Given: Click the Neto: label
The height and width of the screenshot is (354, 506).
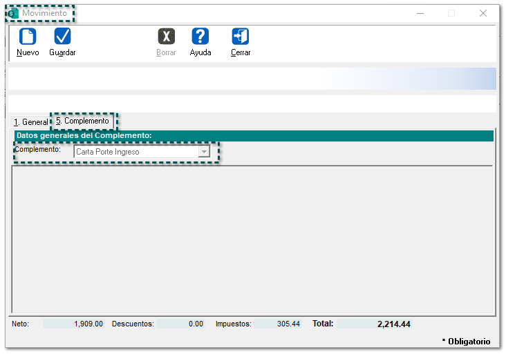Looking at the screenshot, I should click(20, 324).
